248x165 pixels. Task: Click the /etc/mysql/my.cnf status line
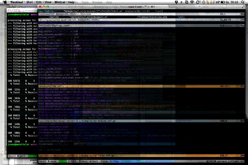141,86
